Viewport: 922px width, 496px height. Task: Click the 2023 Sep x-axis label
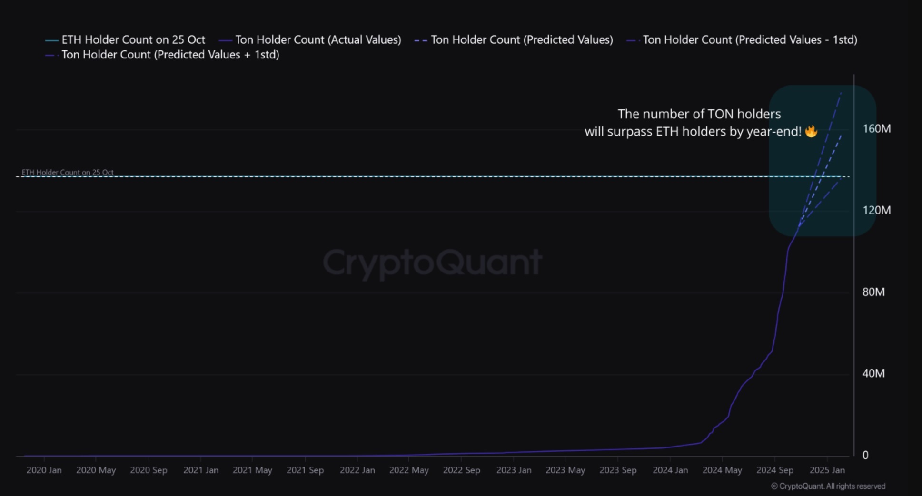[618, 470]
